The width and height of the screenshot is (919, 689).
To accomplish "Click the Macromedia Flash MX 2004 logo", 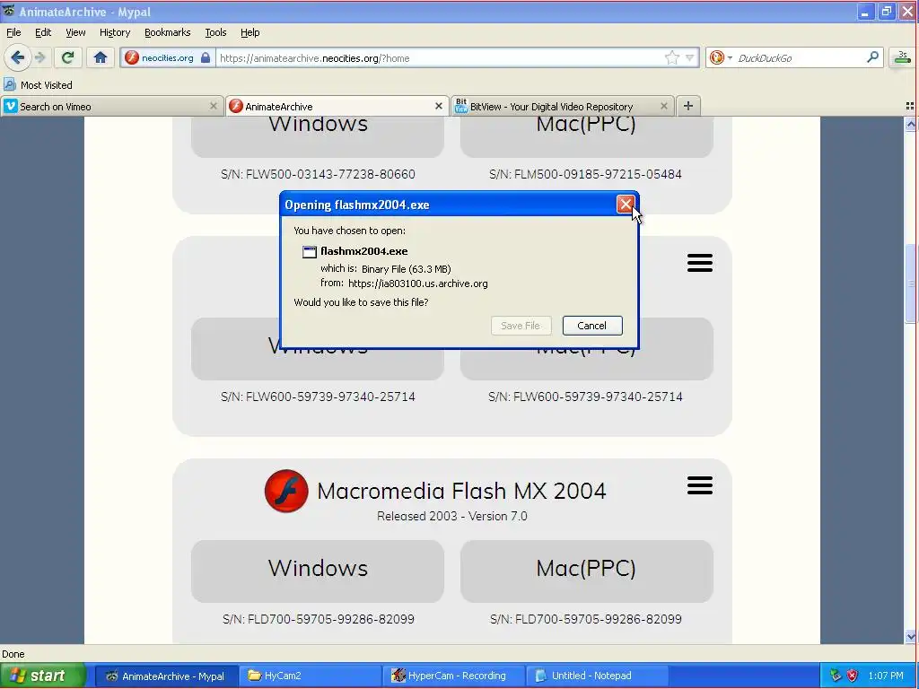I will 286,491.
